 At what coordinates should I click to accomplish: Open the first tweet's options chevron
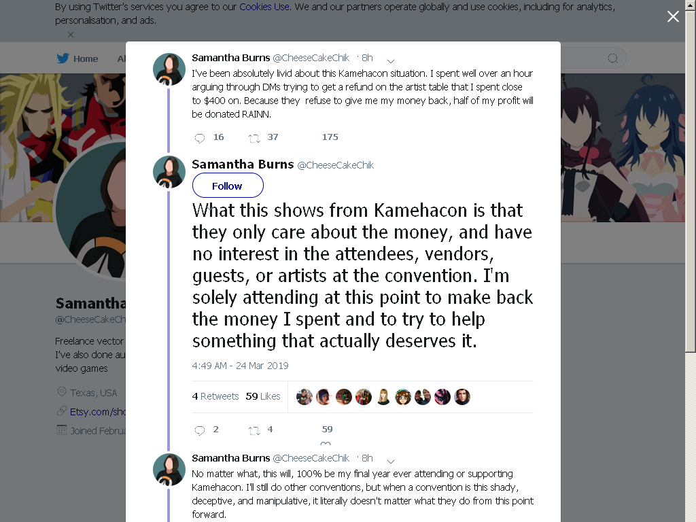pos(391,60)
